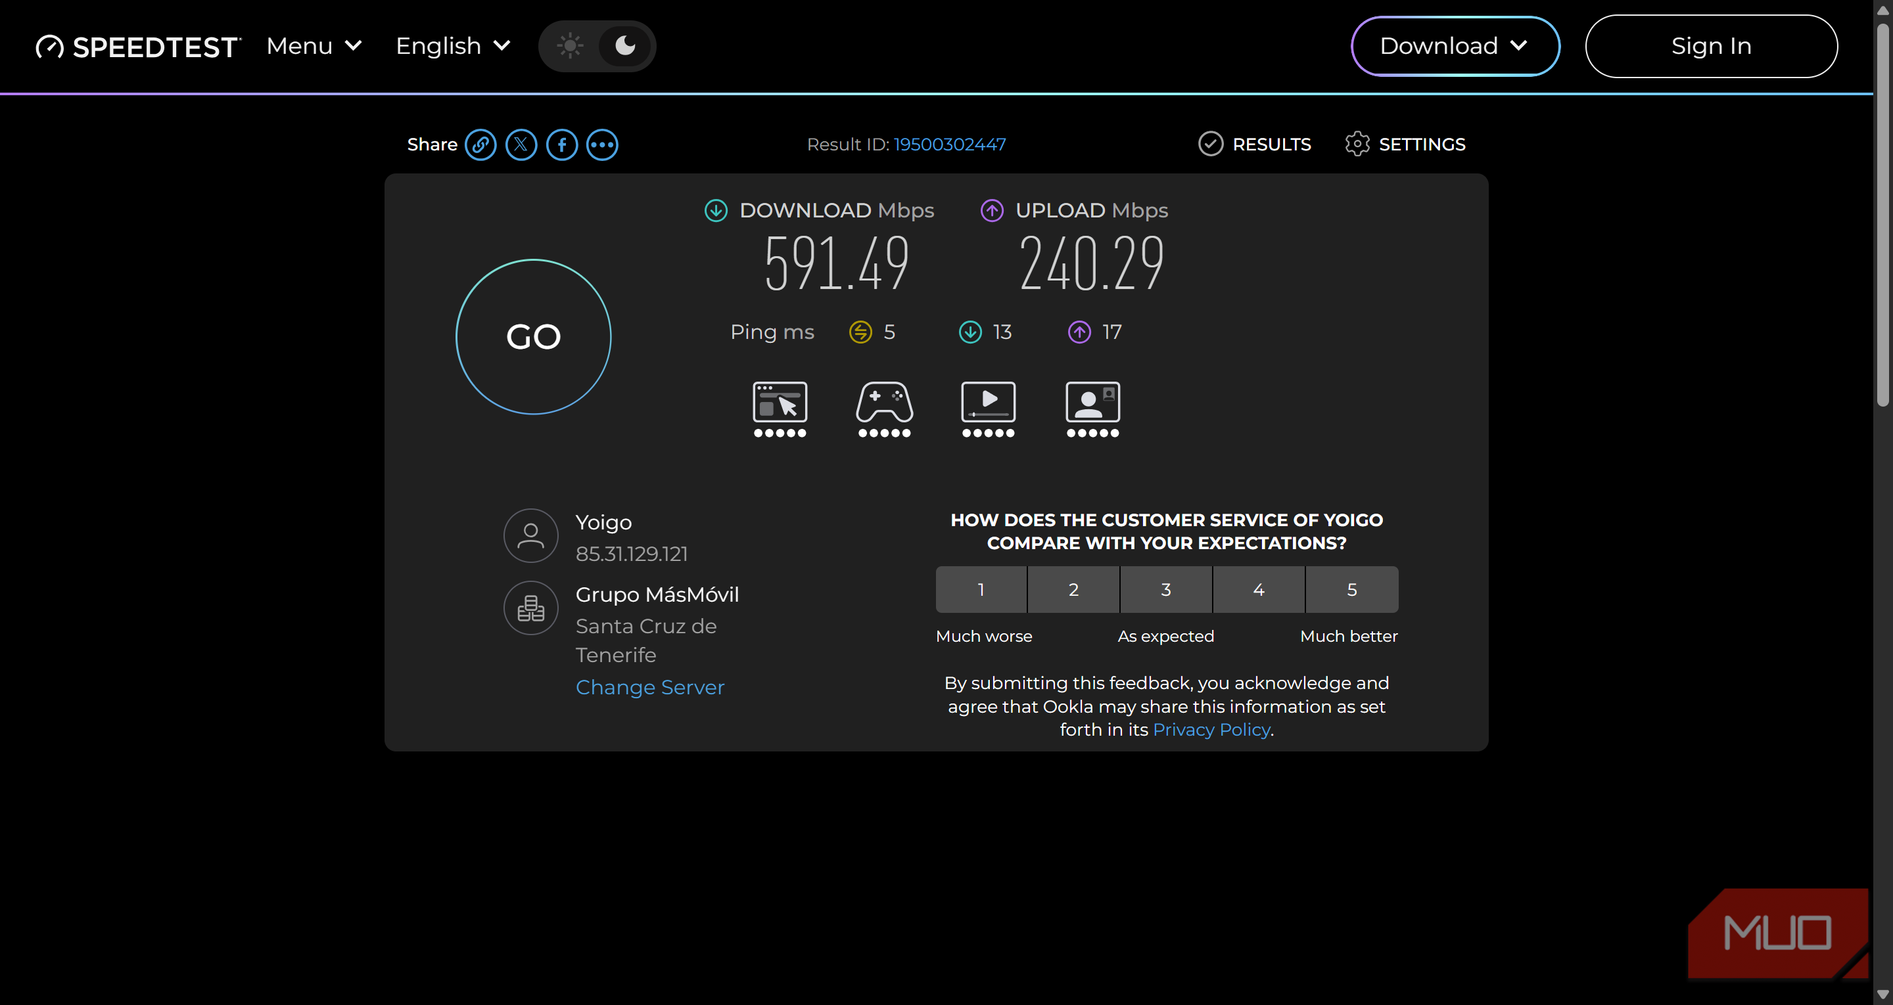This screenshot has width=1893, height=1005.
Task: Open the SETTINGS tab
Action: click(1405, 144)
